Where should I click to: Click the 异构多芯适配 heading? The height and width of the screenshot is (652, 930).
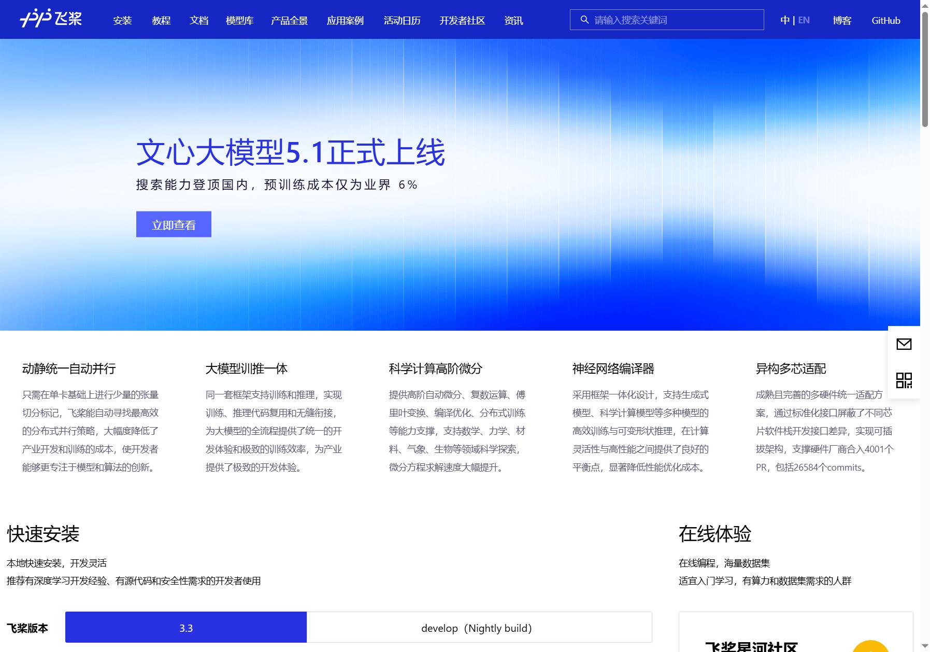(791, 368)
